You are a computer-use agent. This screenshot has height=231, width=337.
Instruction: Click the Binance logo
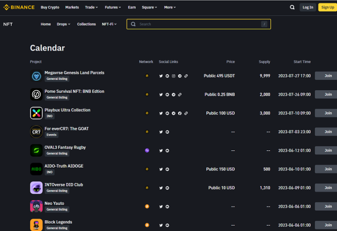point(19,7)
